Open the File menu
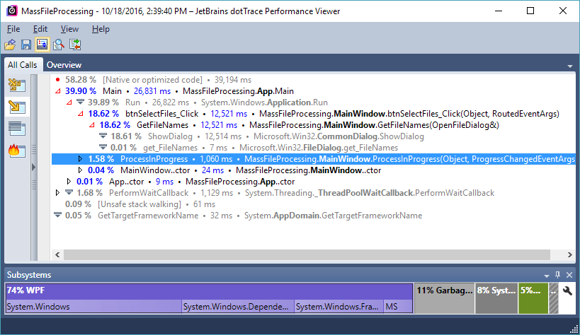The image size is (580, 335). click(x=13, y=29)
